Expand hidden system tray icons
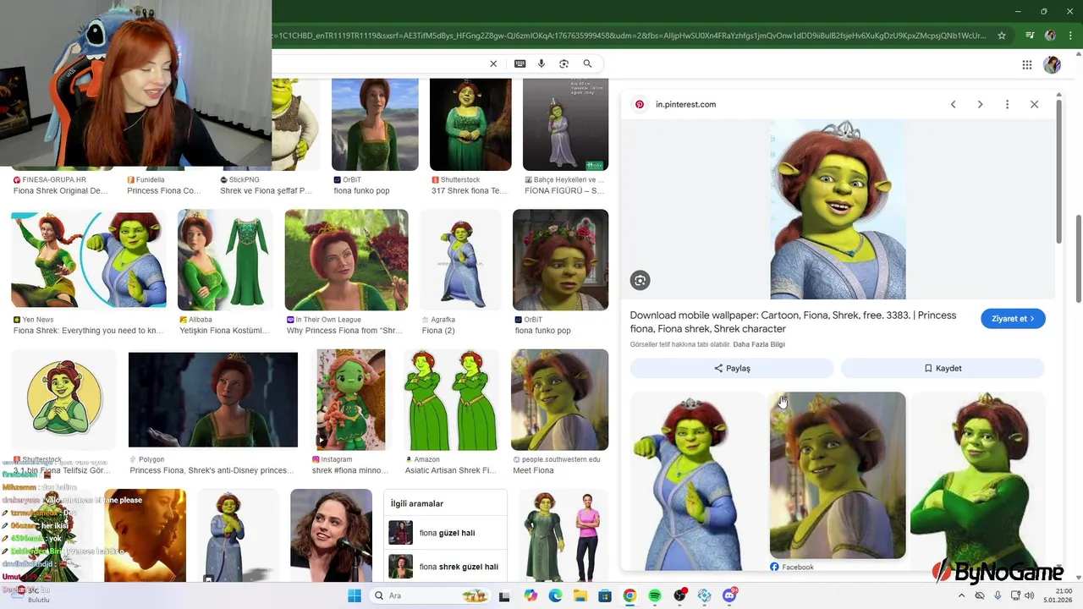 (x=961, y=595)
